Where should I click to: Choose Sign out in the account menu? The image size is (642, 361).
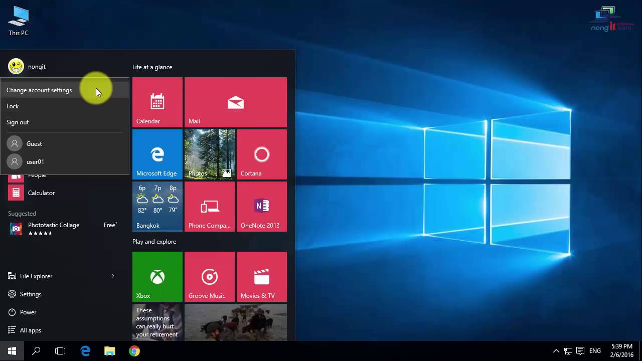pyautogui.click(x=64, y=122)
